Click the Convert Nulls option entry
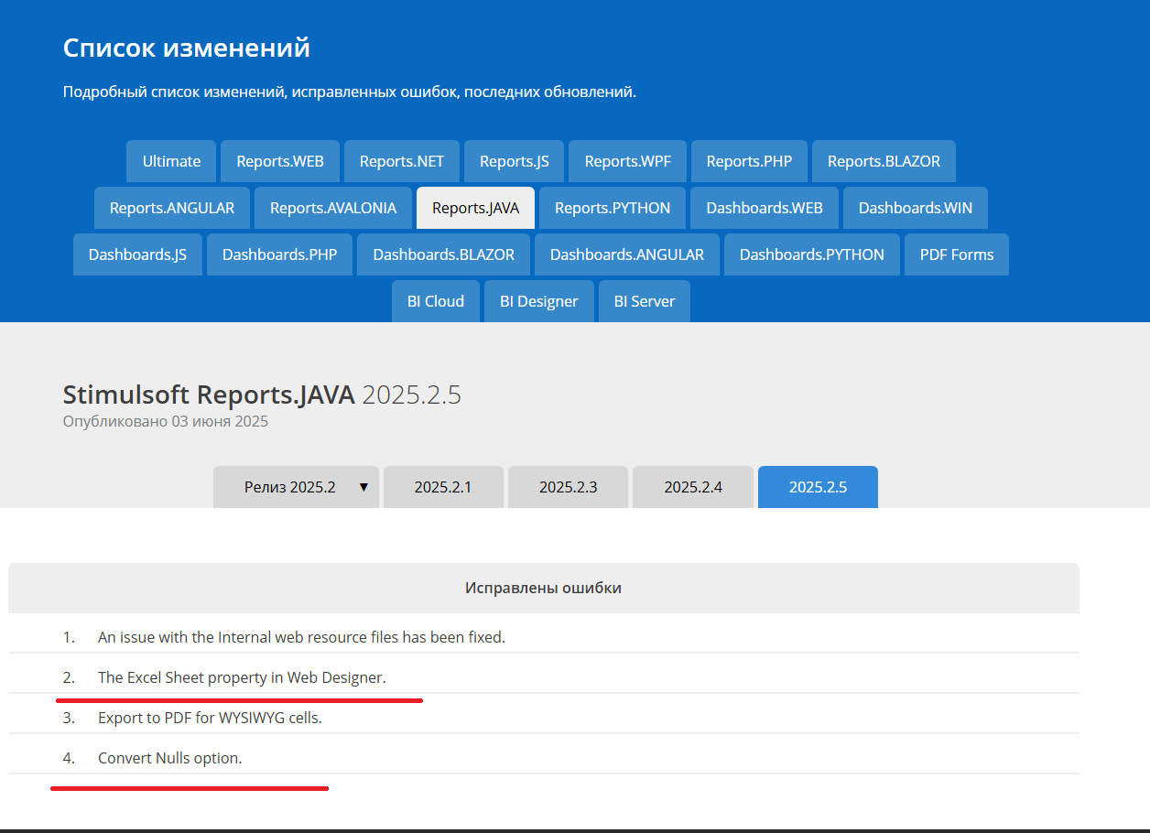The image size is (1150, 833). [x=544, y=758]
